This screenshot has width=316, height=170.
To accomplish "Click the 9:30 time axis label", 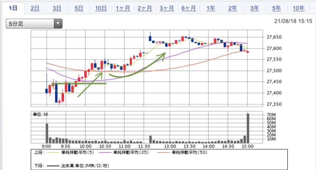I will (x=65, y=146).
